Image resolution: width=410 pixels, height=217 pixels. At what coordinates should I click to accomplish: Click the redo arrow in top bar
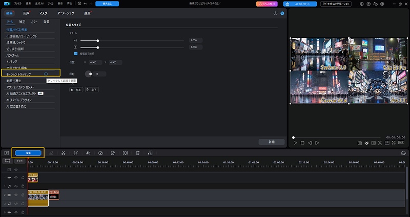click(x=91, y=4)
